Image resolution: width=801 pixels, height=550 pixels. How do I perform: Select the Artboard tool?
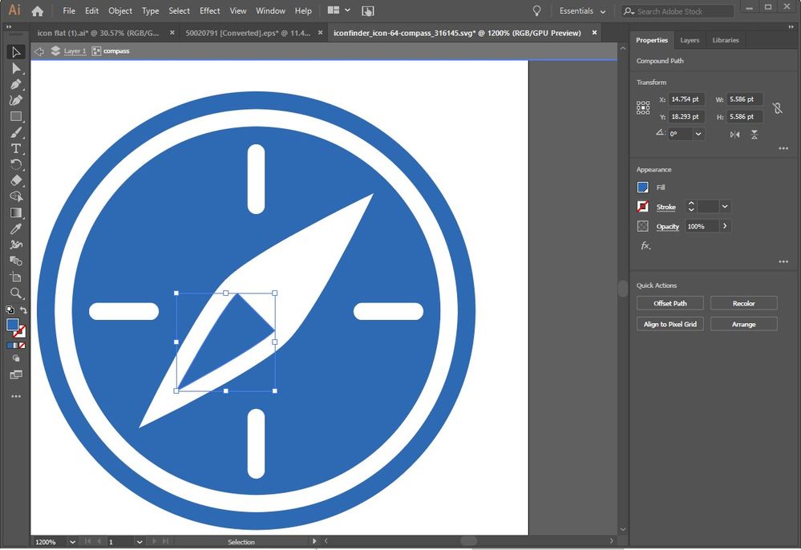[16, 277]
